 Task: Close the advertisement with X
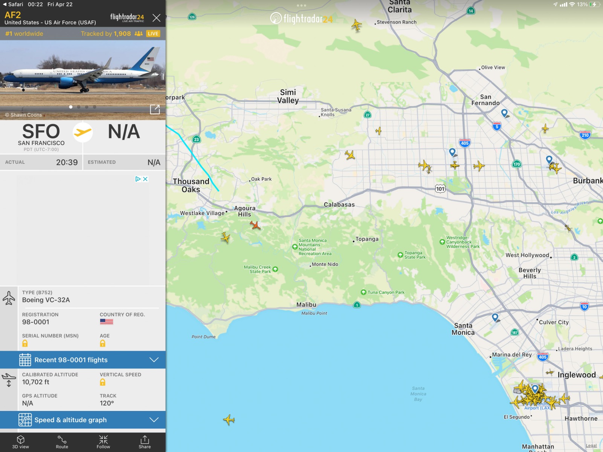(145, 179)
